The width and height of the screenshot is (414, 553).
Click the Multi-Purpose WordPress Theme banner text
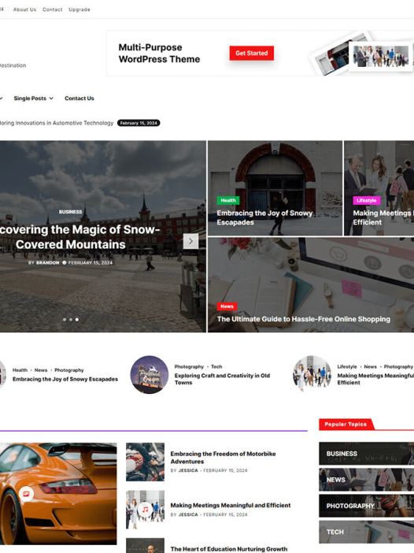pyautogui.click(x=159, y=54)
